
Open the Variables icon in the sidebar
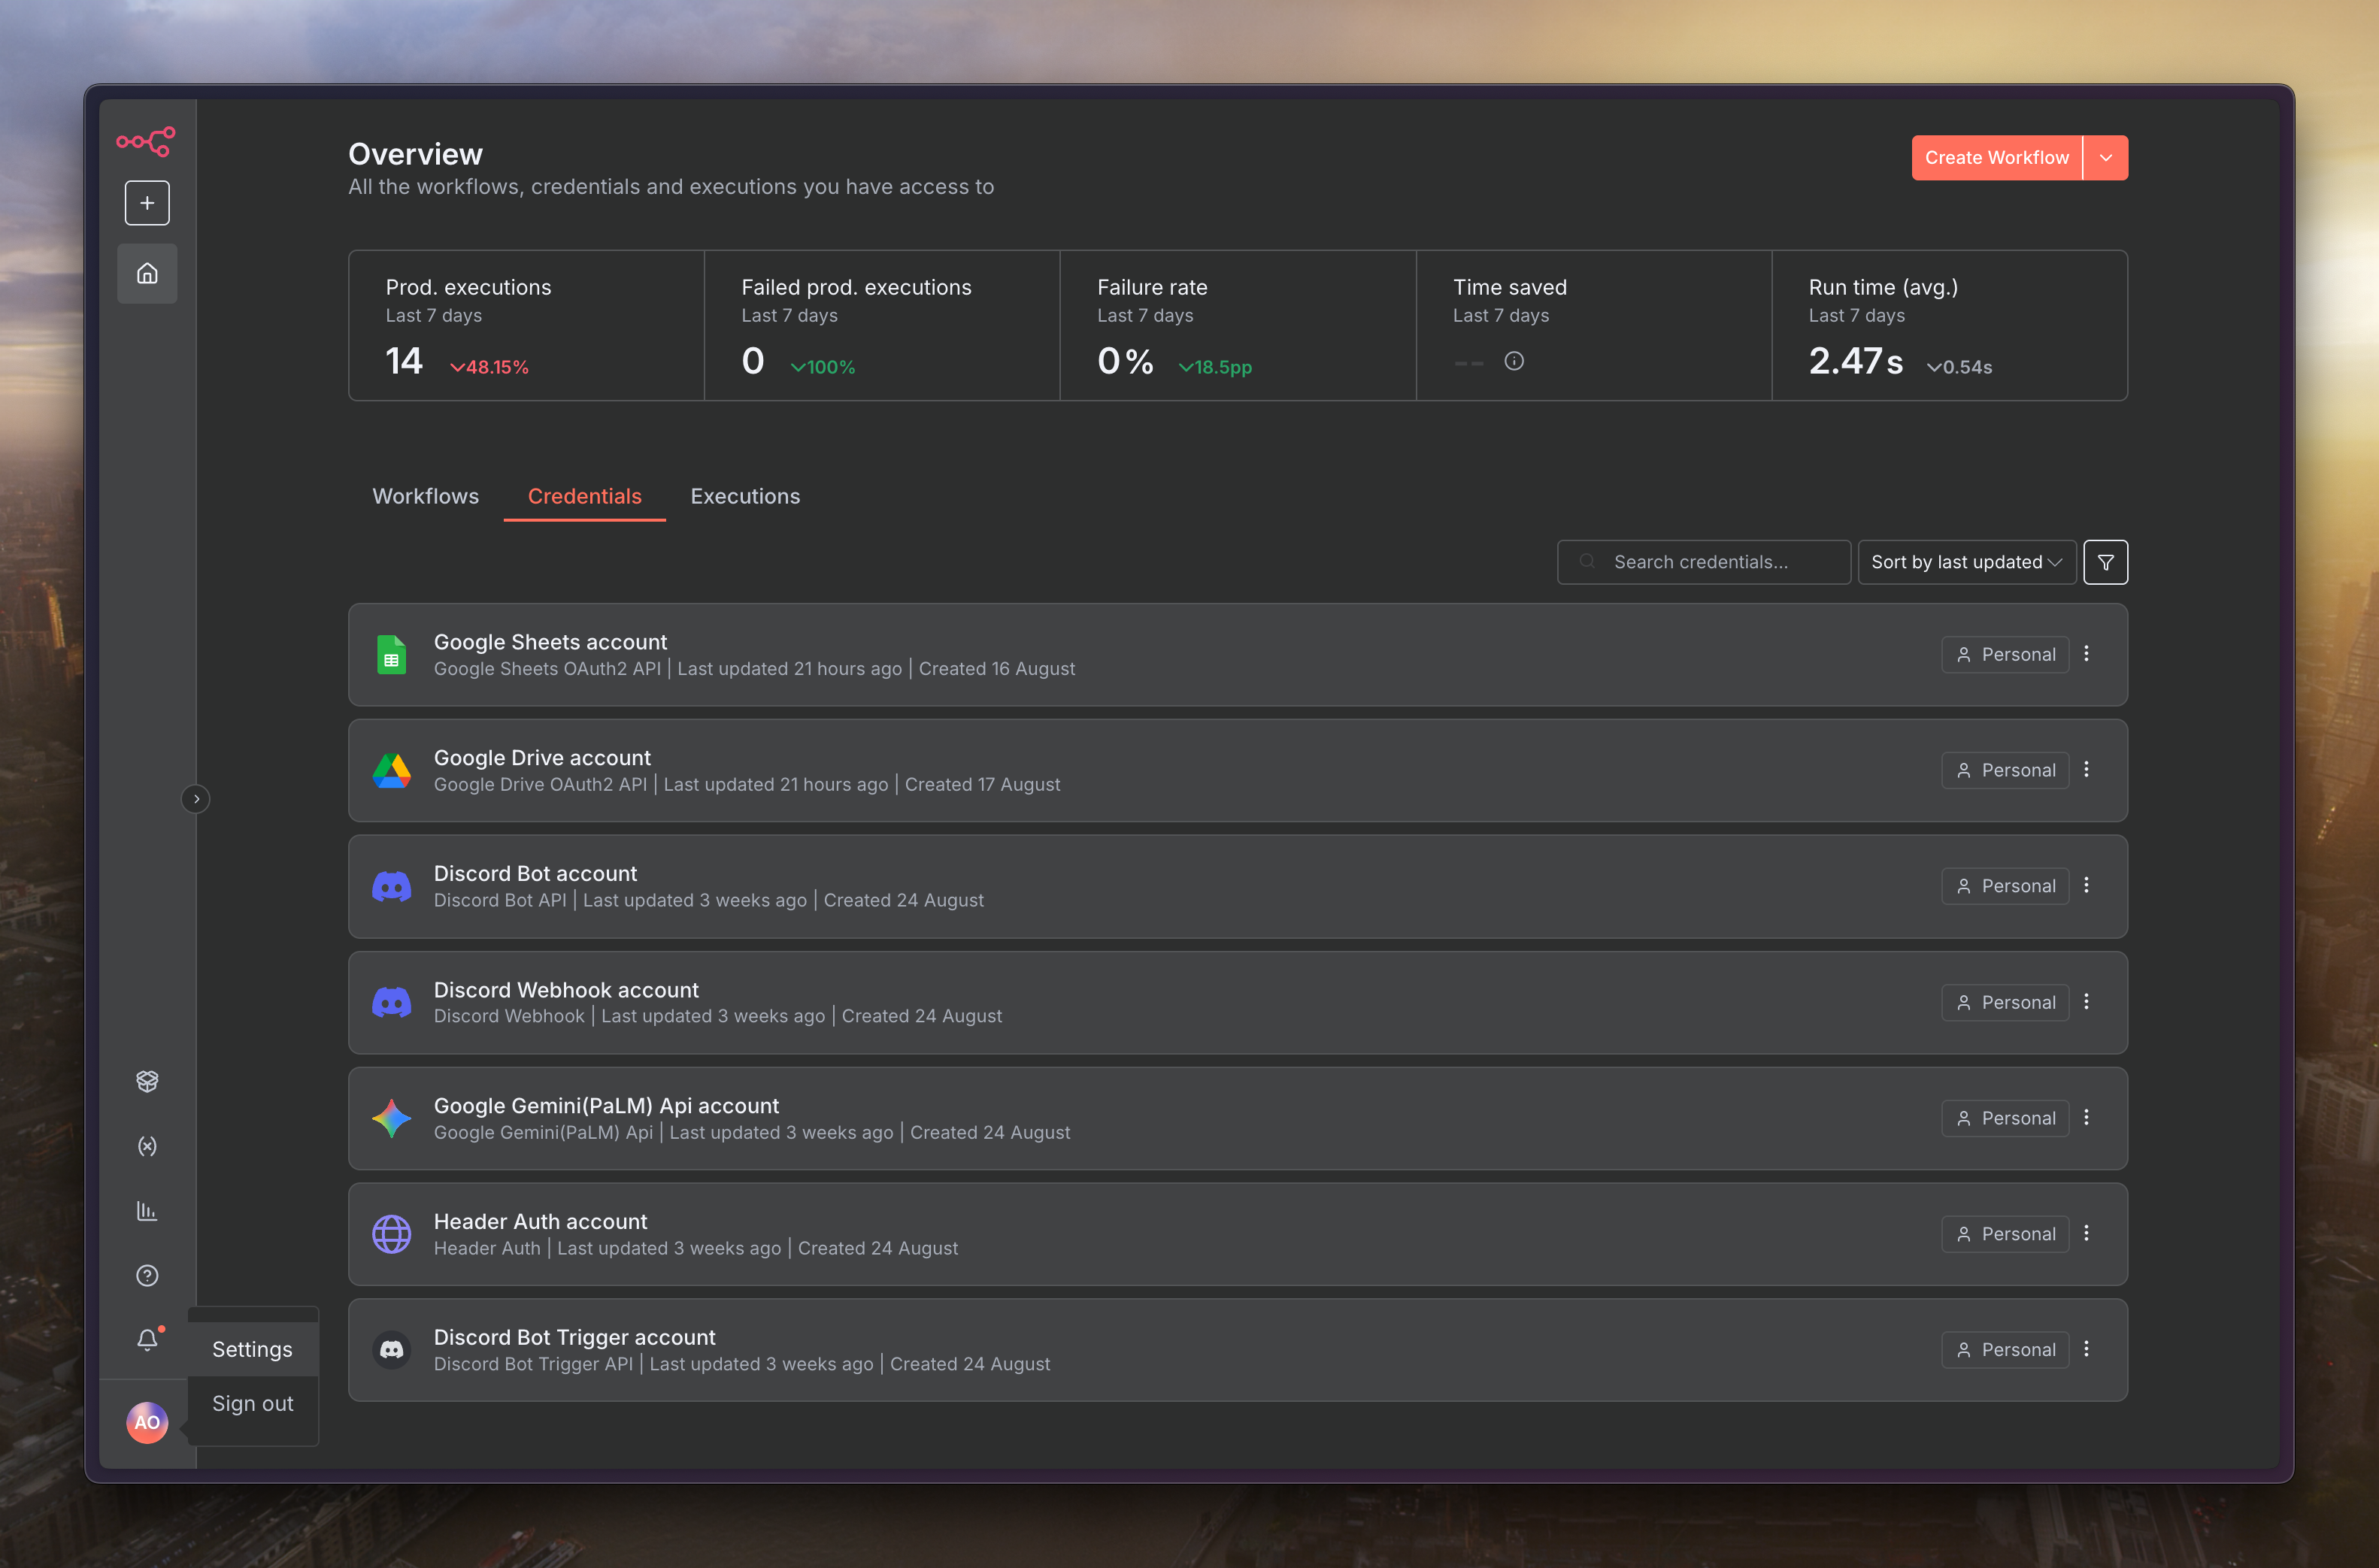point(147,1146)
